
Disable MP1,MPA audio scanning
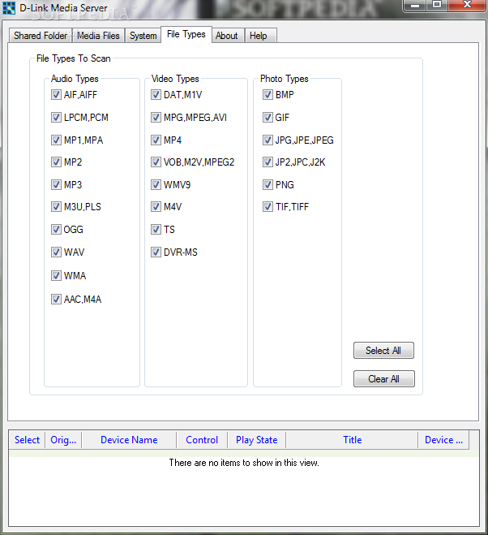[56, 140]
